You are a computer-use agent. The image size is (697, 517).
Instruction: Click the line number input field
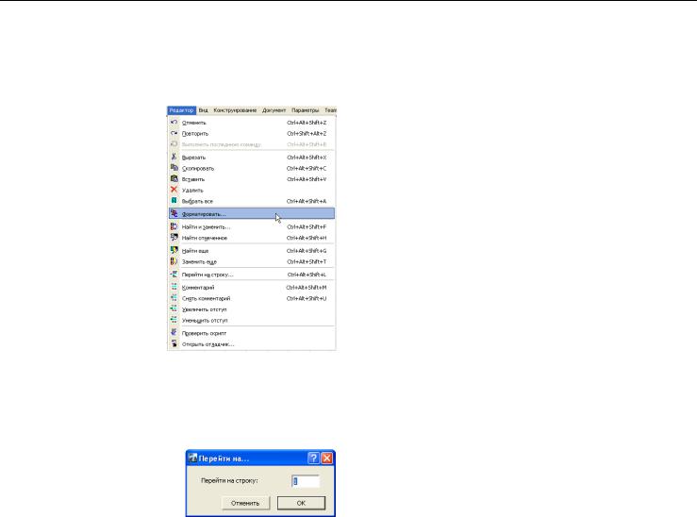[306, 481]
